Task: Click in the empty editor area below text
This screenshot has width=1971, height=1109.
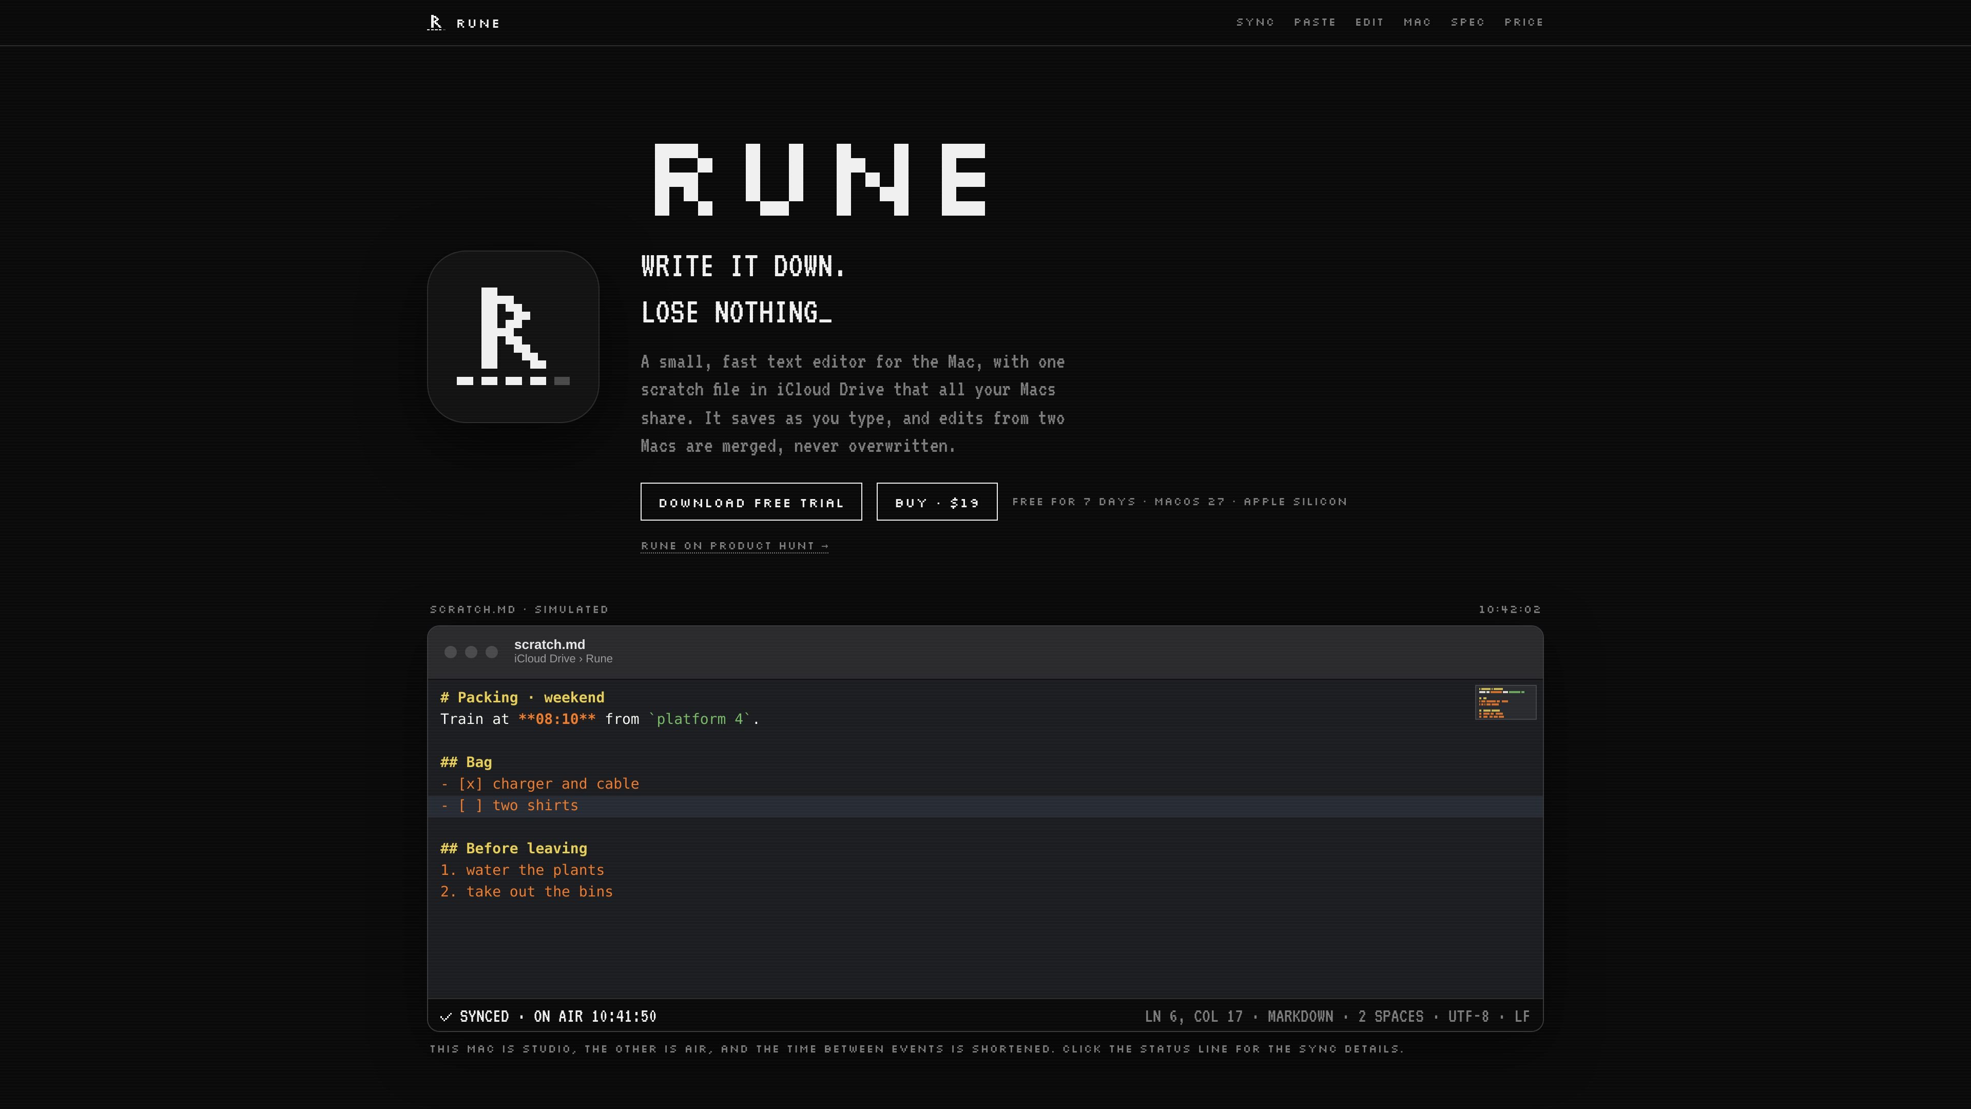Action: [x=985, y=949]
